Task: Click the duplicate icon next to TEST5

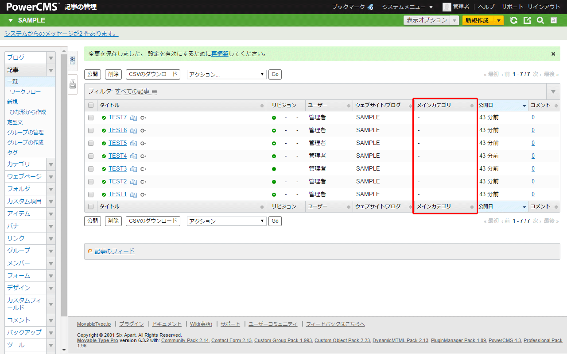Action: point(134,143)
